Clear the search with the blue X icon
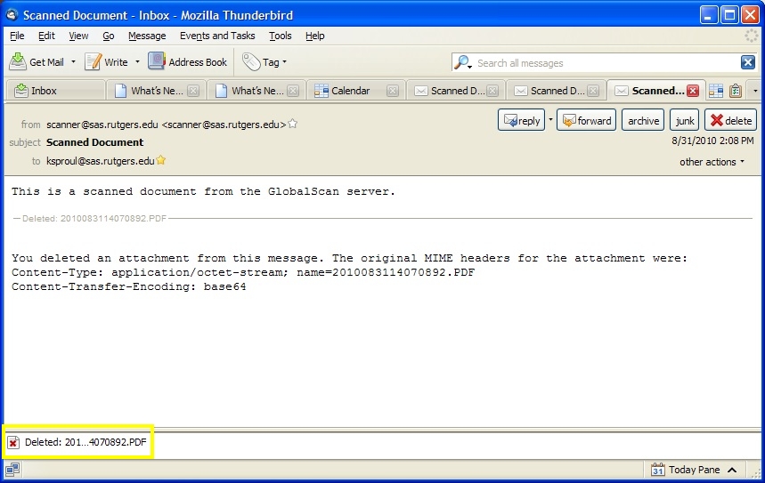The width and height of the screenshot is (765, 483). [x=747, y=62]
